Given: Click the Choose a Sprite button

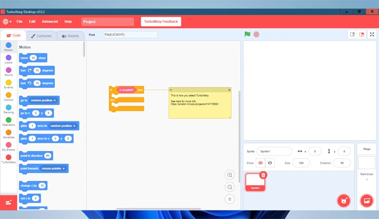Looking at the screenshot, I should [x=344, y=200].
